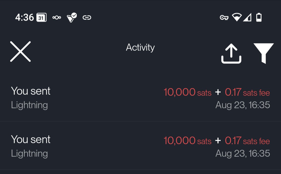This screenshot has width=281, height=174.
Task: Tap the first transaction's Lightning label
Action: [29, 105]
